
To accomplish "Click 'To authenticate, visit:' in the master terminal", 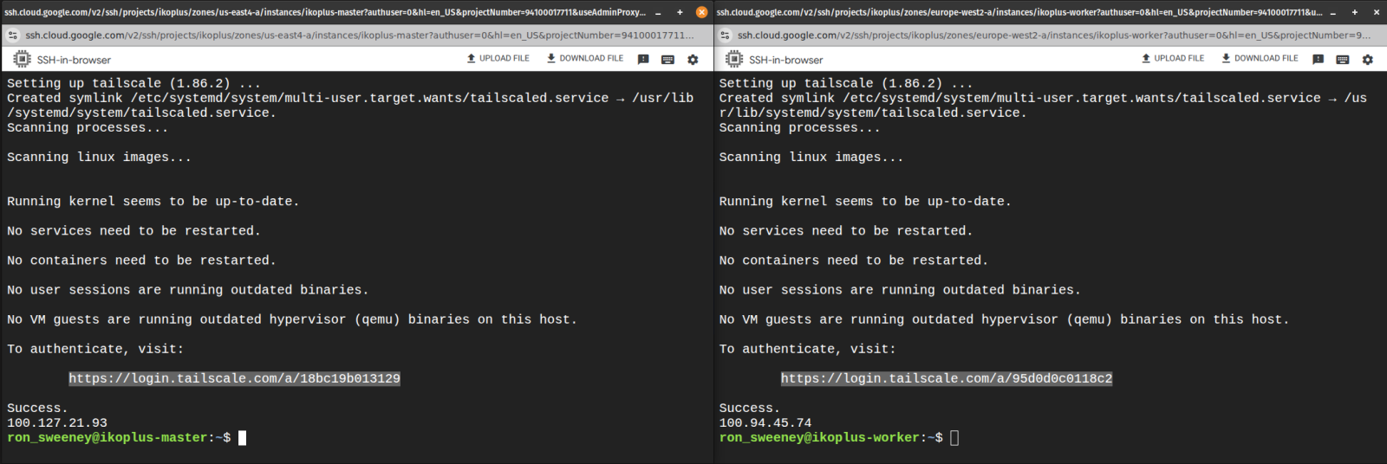I will tap(95, 349).
